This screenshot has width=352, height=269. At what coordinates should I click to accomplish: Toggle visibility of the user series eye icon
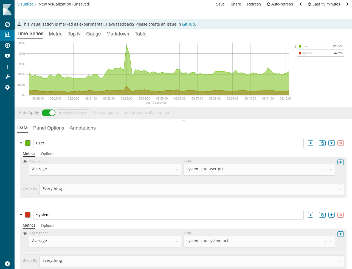tap(25, 161)
